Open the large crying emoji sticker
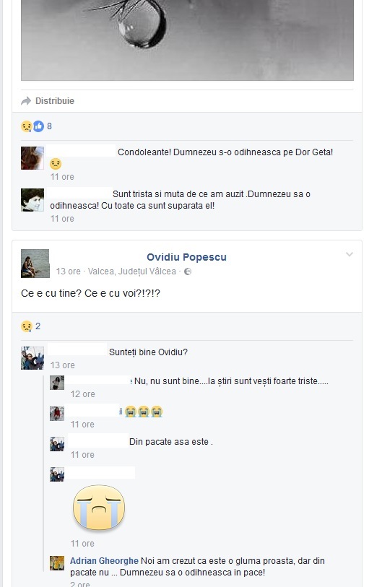Viewport: 369px width, 587px height. (x=98, y=508)
